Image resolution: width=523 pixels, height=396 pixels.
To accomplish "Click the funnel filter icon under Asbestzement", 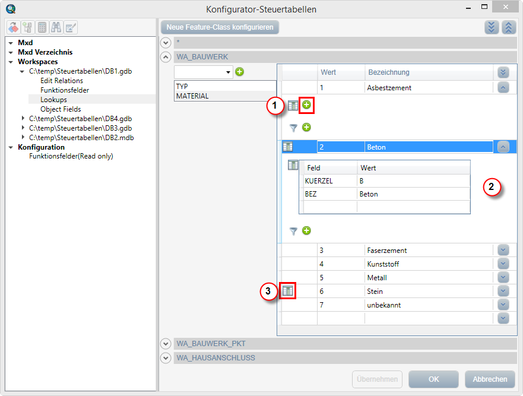I will 293,128.
